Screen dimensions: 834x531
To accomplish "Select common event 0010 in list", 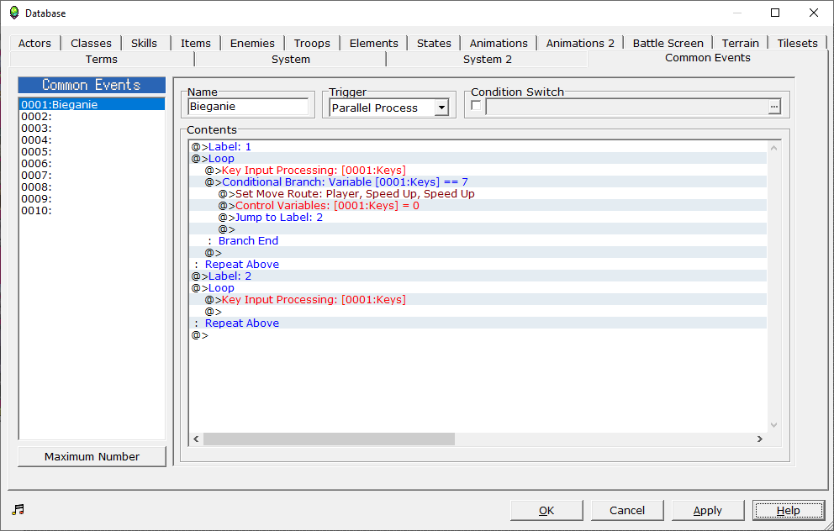I will tap(92, 211).
